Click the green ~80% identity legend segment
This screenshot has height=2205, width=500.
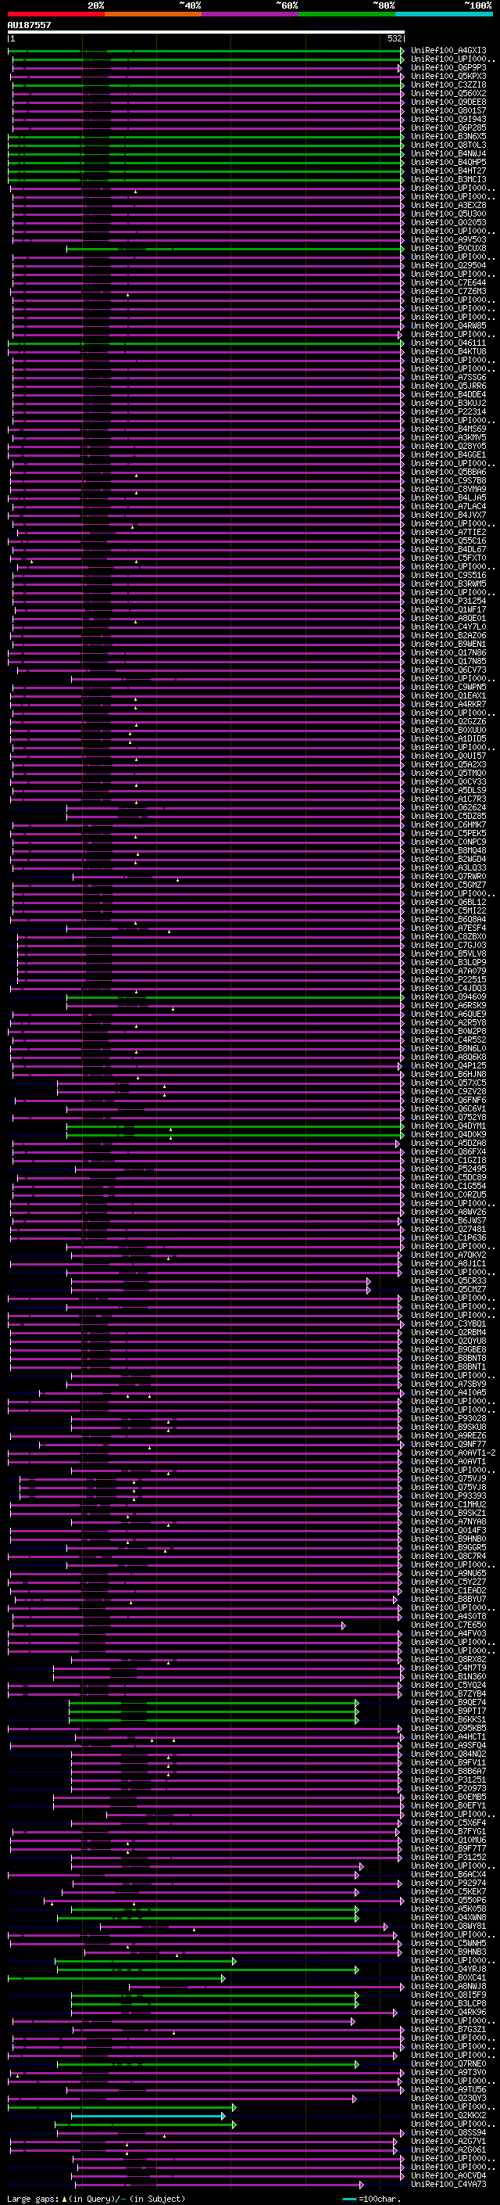(347, 15)
